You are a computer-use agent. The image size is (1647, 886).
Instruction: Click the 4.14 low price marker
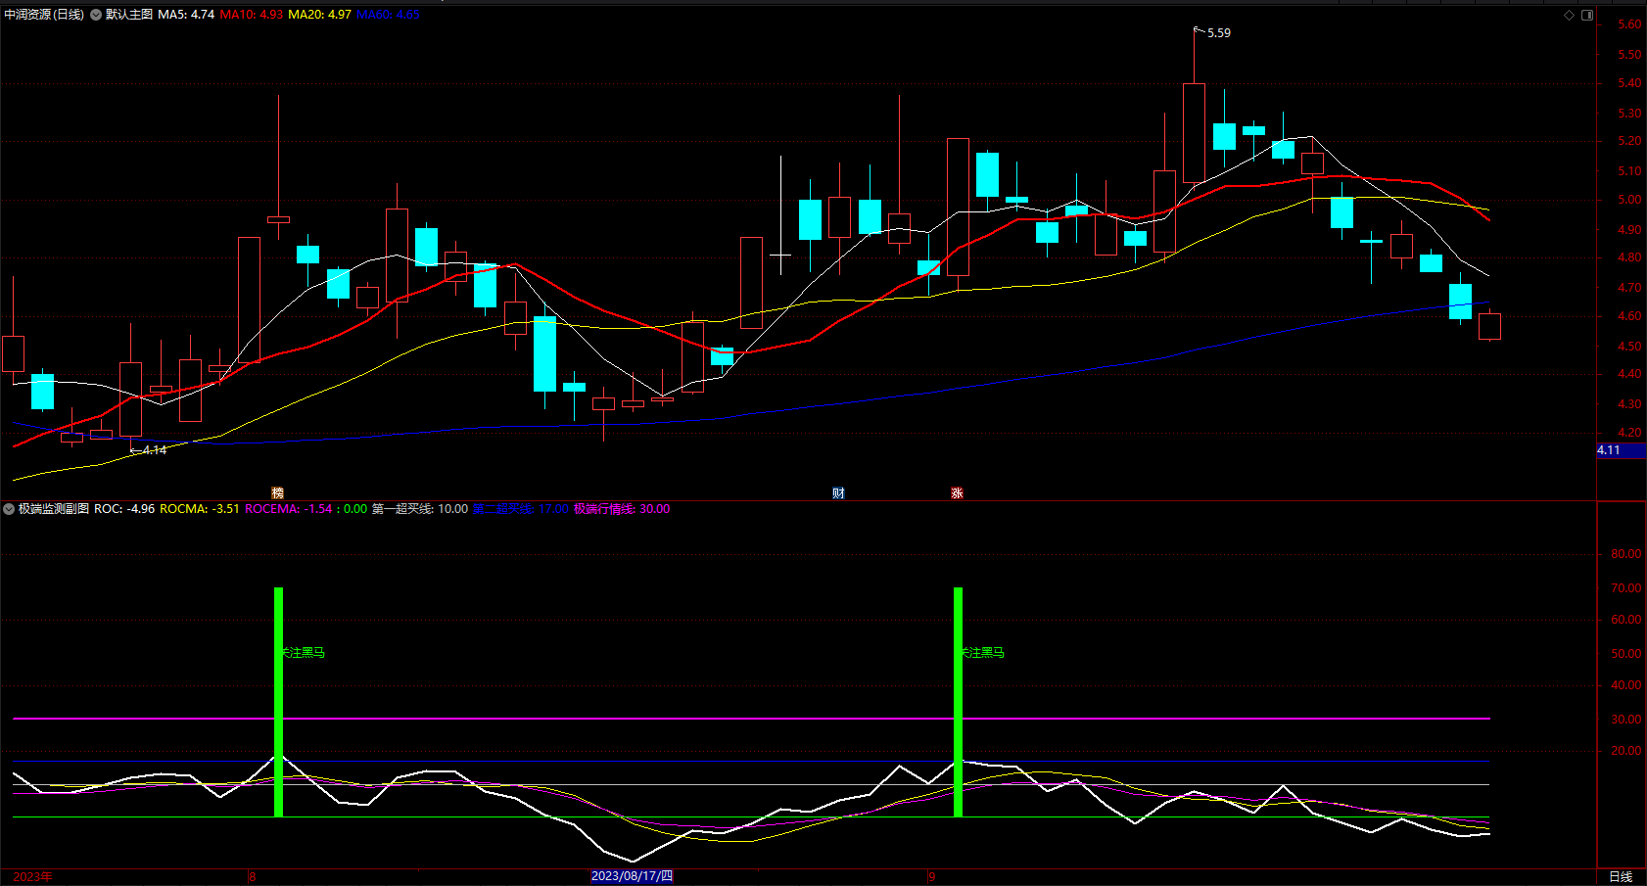tap(155, 450)
